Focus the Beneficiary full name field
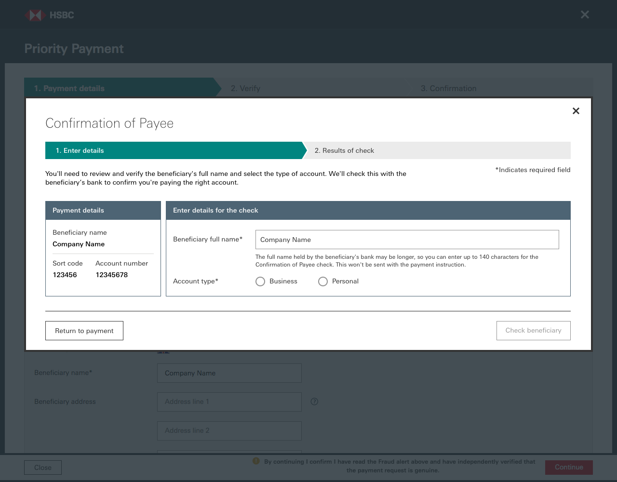This screenshot has width=617, height=482. click(x=407, y=240)
